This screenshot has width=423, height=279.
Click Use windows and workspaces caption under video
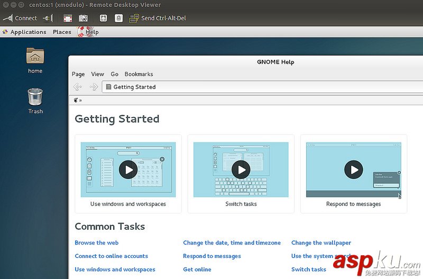click(x=128, y=204)
